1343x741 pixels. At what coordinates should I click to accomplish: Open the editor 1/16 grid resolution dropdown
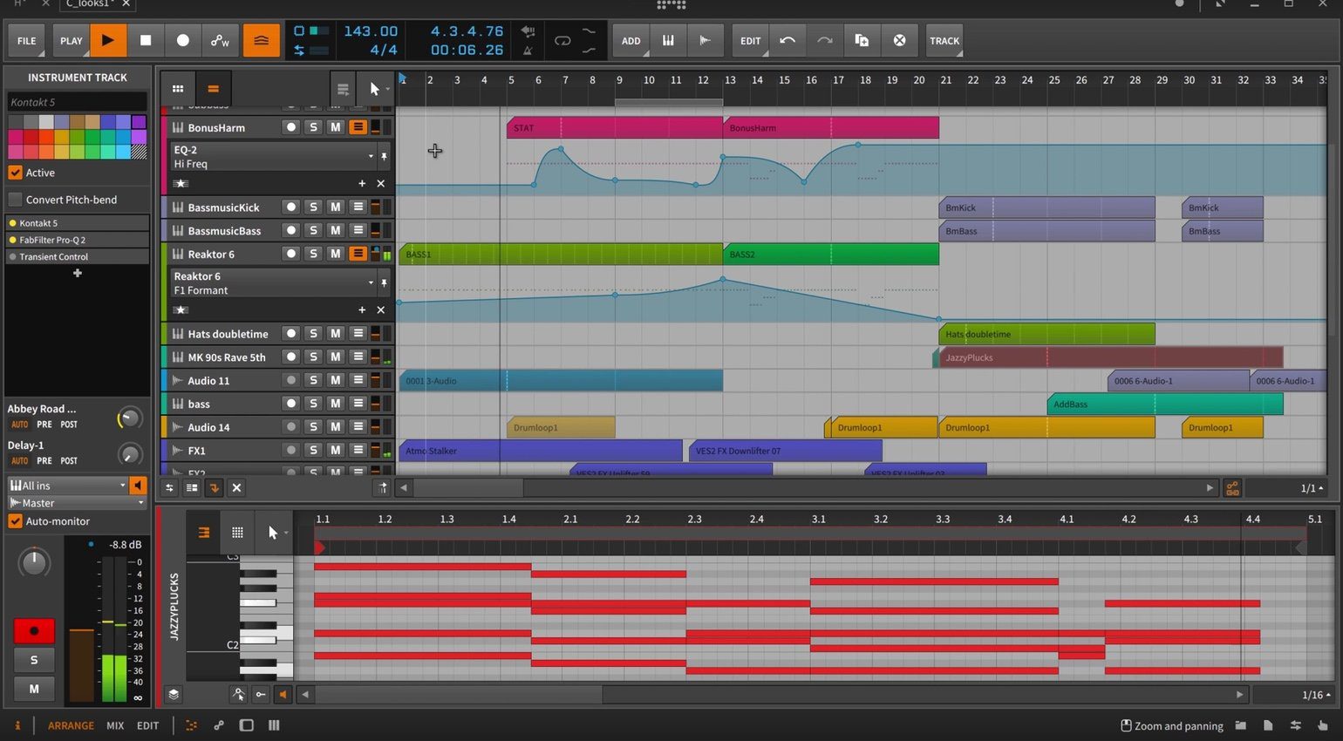coord(1317,695)
